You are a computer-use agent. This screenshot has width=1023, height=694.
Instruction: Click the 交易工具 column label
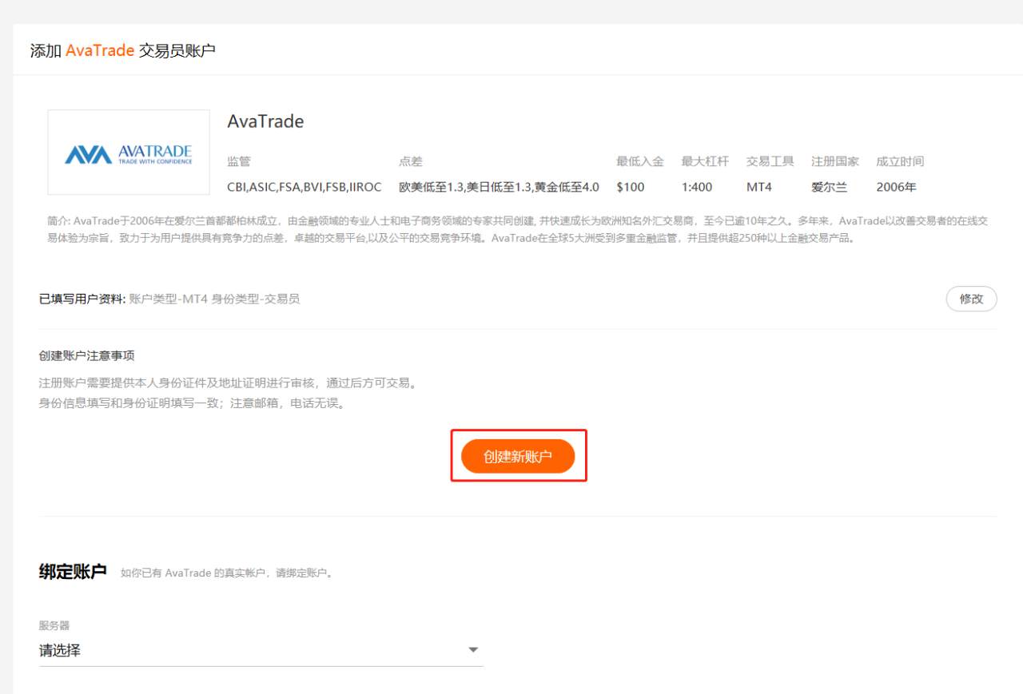pyautogui.click(x=770, y=161)
